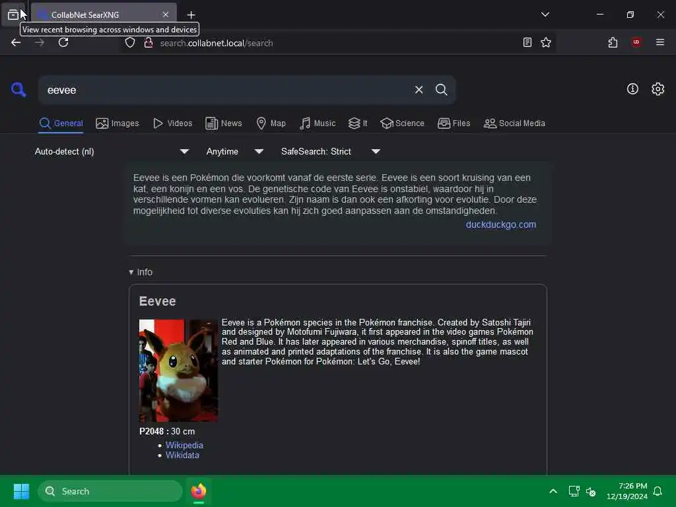676x507 pixels.
Task: Open the Wikidata link
Action: (x=182, y=456)
